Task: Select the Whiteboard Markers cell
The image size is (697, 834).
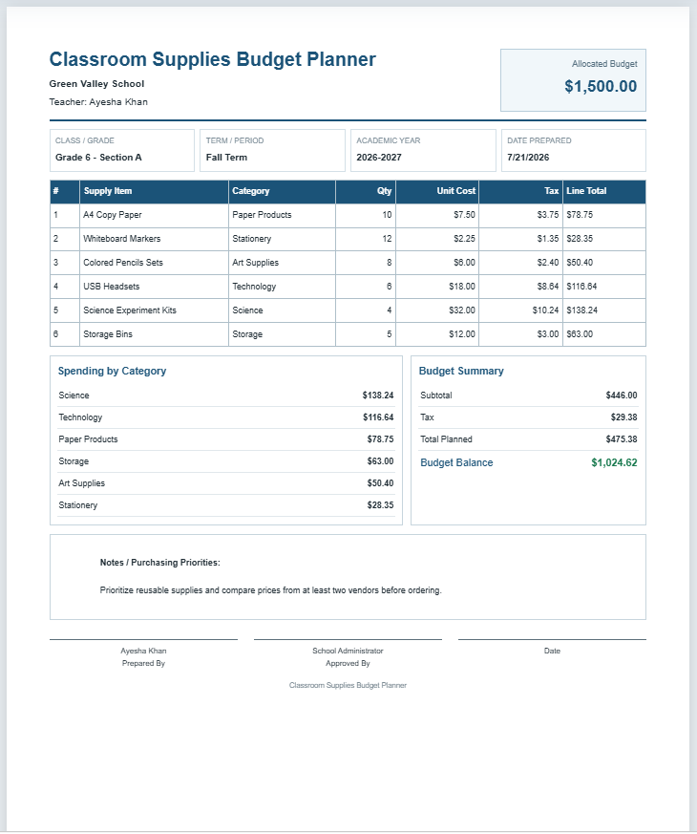Action: [x=154, y=240]
